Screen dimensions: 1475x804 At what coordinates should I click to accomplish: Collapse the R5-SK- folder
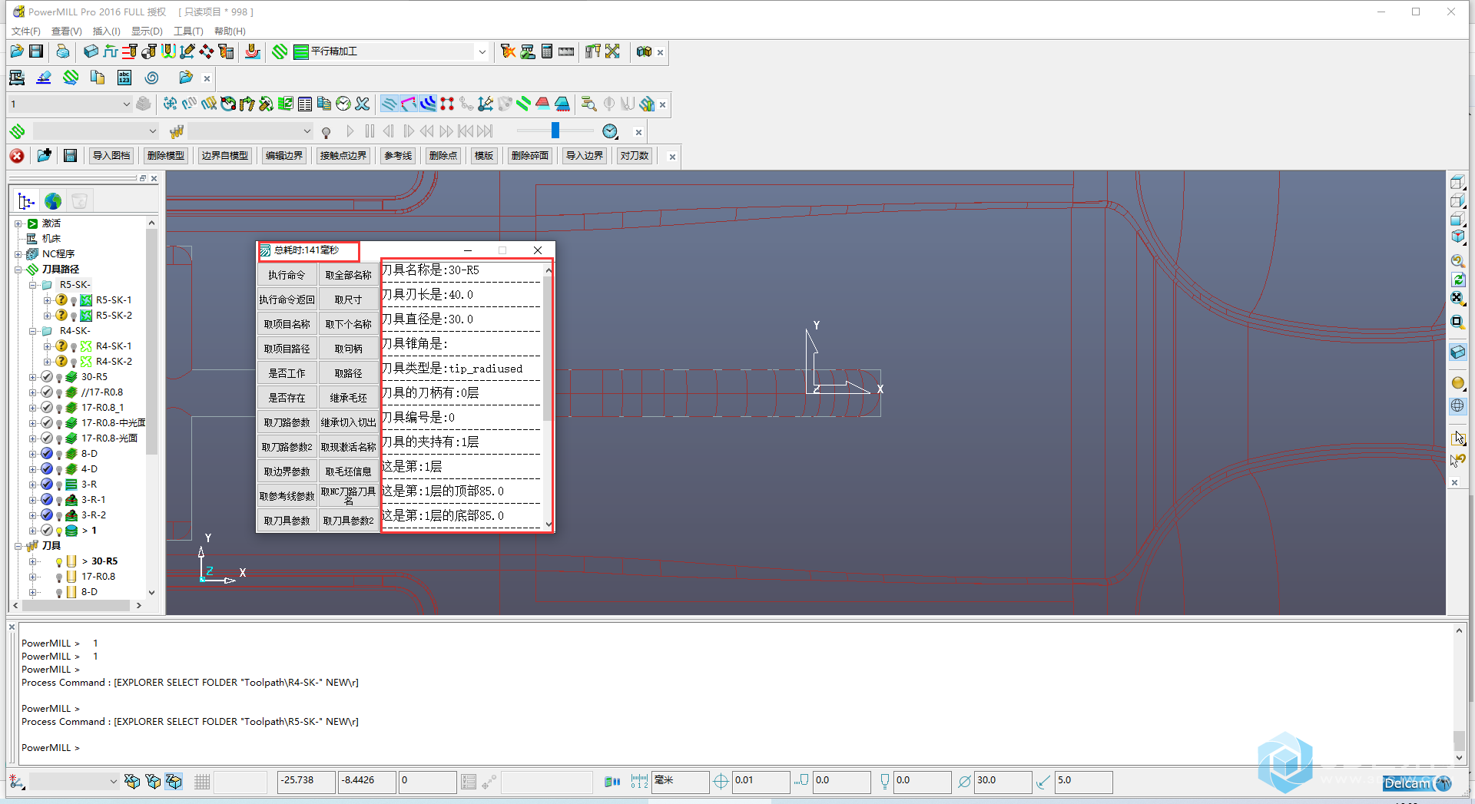pos(33,285)
